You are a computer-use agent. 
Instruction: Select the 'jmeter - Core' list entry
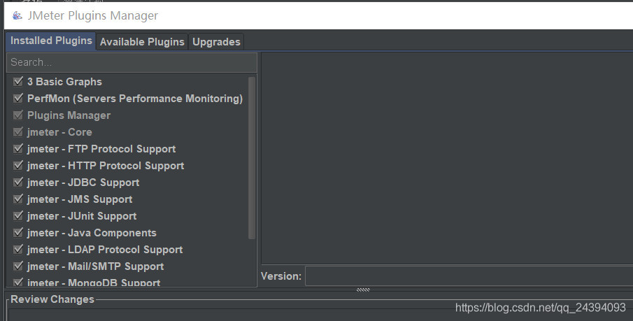(x=59, y=132)
